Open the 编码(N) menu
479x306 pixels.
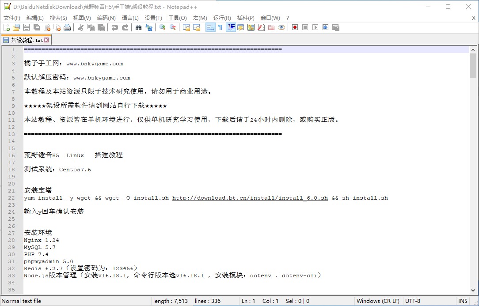(106, 18)
